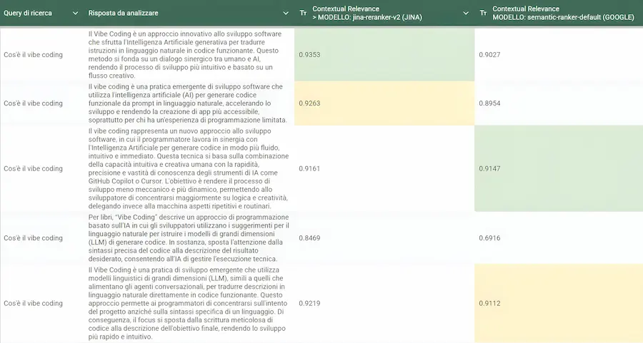This screenshot has height=343, width=643.
Task: Select the response mentioning GitHub Copilot o Cursor
Action: [189, 168]
